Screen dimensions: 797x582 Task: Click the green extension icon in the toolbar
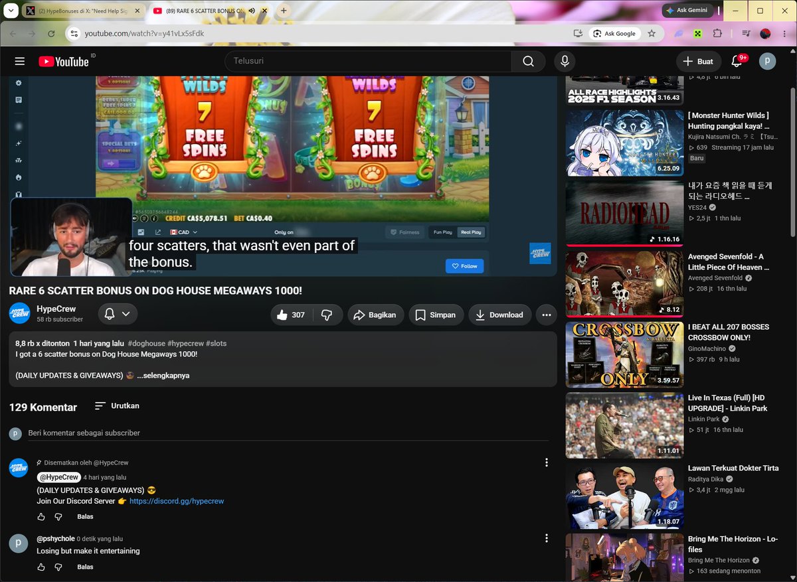pos(698,33)
